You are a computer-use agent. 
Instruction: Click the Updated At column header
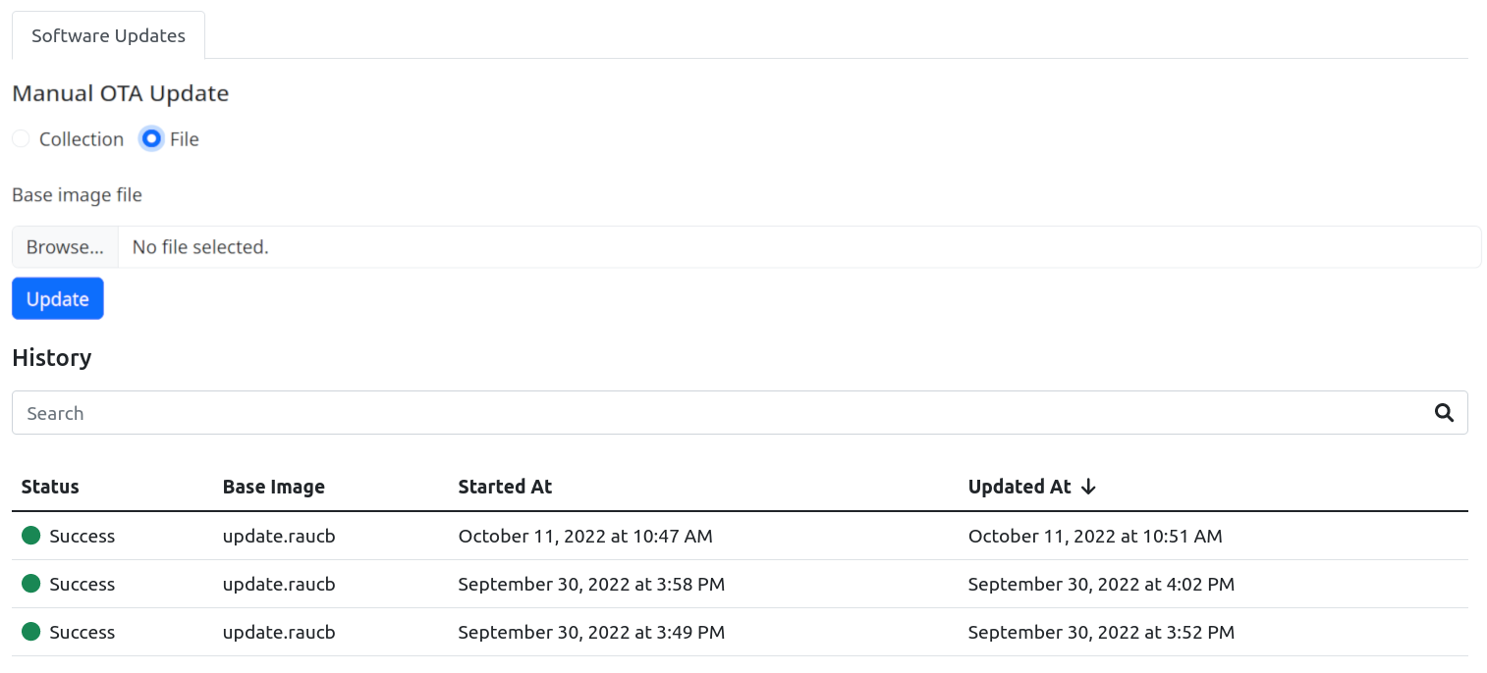[1019, 486]
